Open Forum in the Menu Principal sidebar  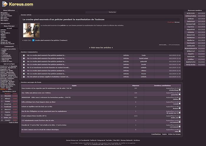[3, 31]
